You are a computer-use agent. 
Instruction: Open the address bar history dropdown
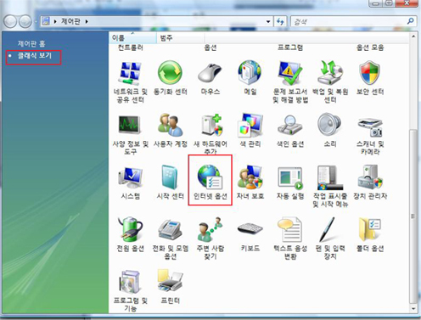point(268,21)
